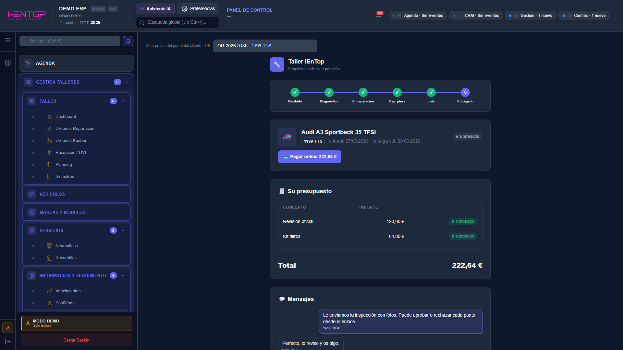Click the Listo progress step
The height and width of the screenshot is (350, 623).
point(431,92)
